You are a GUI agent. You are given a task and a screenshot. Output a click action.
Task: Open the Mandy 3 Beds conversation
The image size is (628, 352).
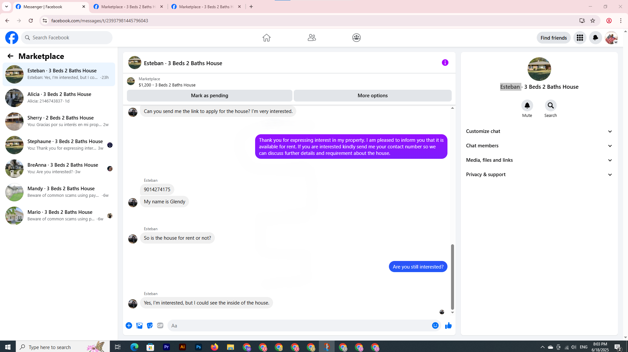(x=59, y=192)
